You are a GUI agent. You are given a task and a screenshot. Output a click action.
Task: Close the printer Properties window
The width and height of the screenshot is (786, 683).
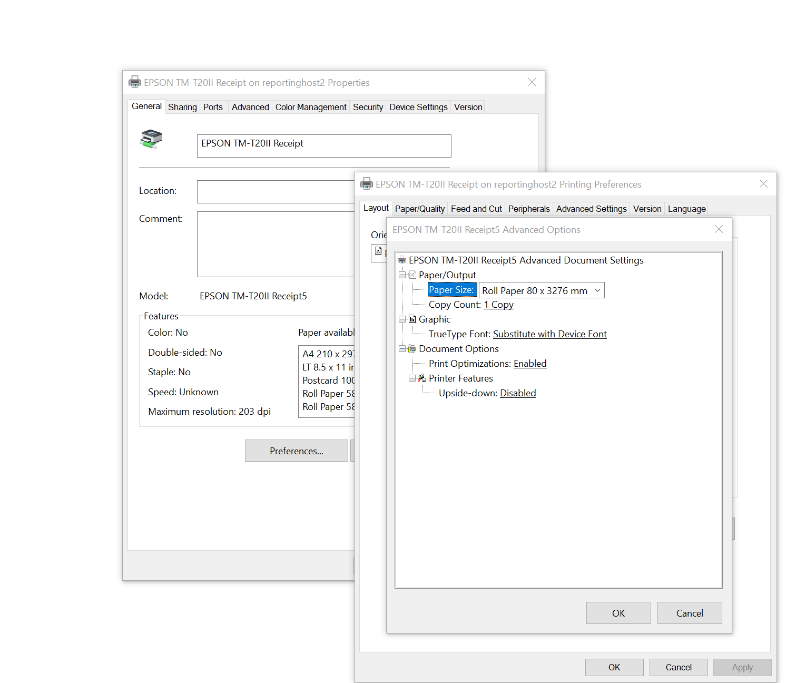tap(532, 82)
